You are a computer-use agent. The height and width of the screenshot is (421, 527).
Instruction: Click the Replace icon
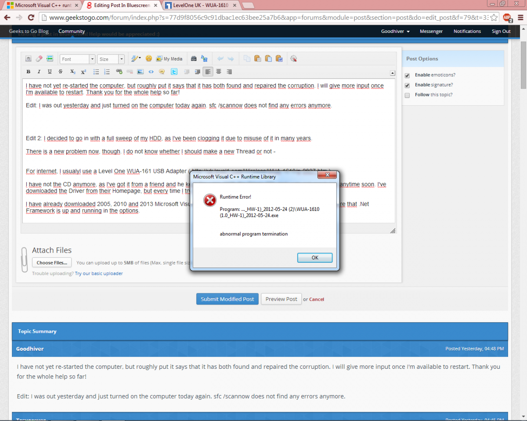pos(204,59)
